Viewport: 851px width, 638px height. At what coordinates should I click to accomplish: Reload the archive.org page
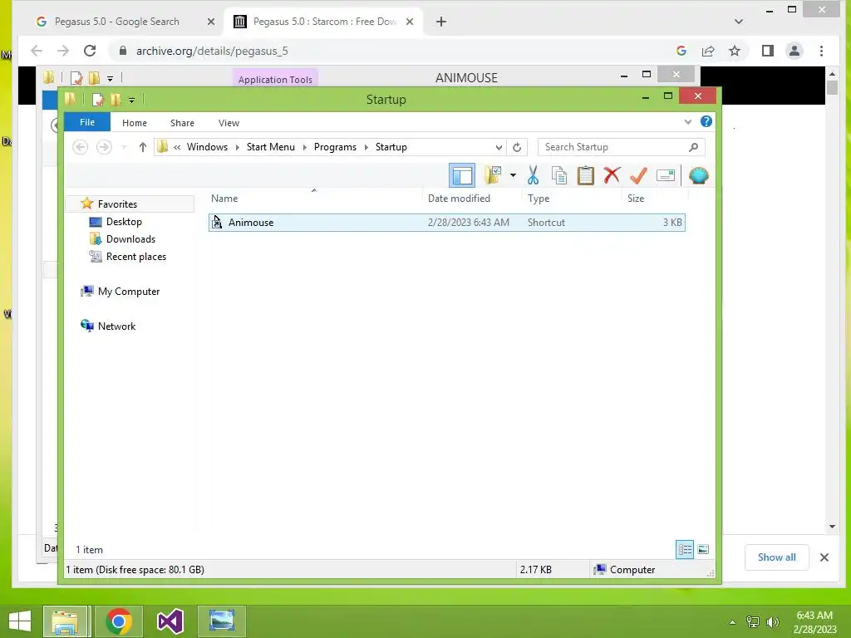point(90,51)
